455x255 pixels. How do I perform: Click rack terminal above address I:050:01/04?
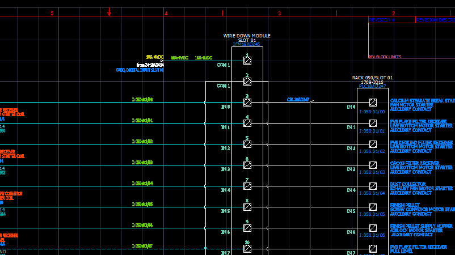373,186
